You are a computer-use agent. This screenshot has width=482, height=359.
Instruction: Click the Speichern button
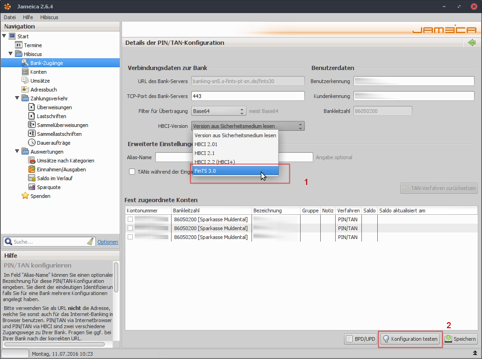(460, 339)
